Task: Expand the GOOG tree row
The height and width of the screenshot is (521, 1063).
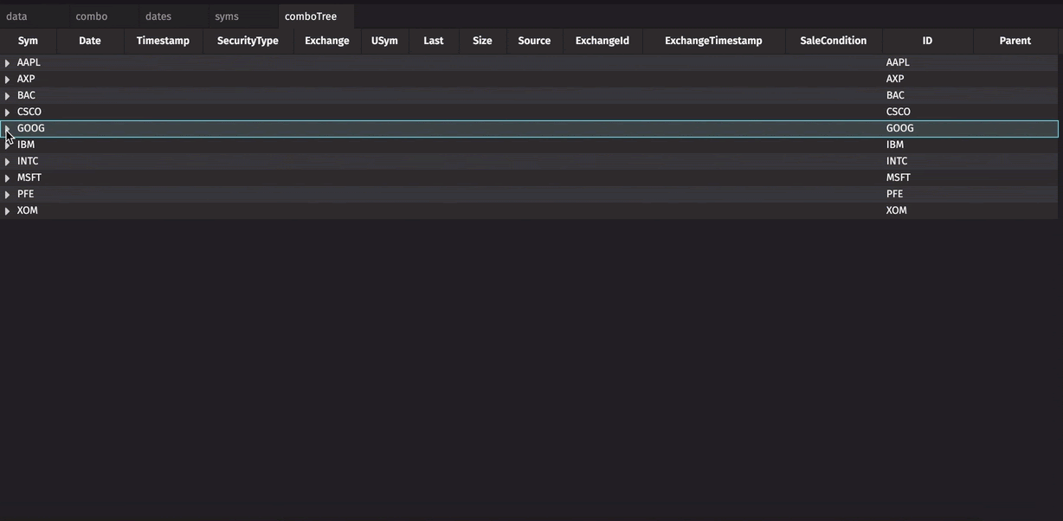Action: tap(7, 129)
